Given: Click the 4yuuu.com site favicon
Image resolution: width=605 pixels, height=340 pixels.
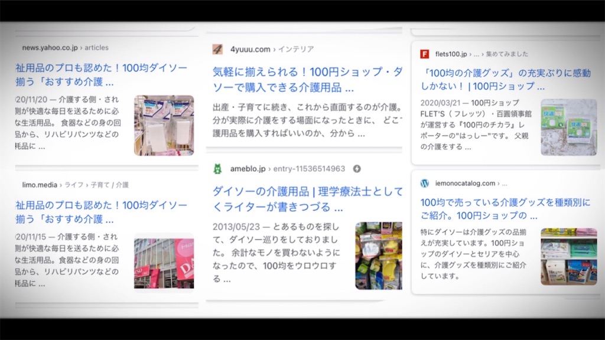Looking at the screenshot, I should (x=217, y=50).
